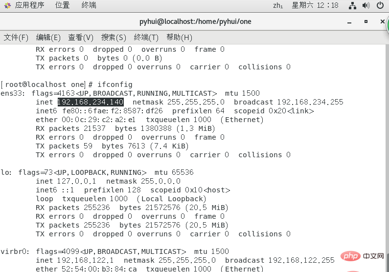Click the lo: interface name
This screenshot has height=272, width=389.
coord(6,172)
